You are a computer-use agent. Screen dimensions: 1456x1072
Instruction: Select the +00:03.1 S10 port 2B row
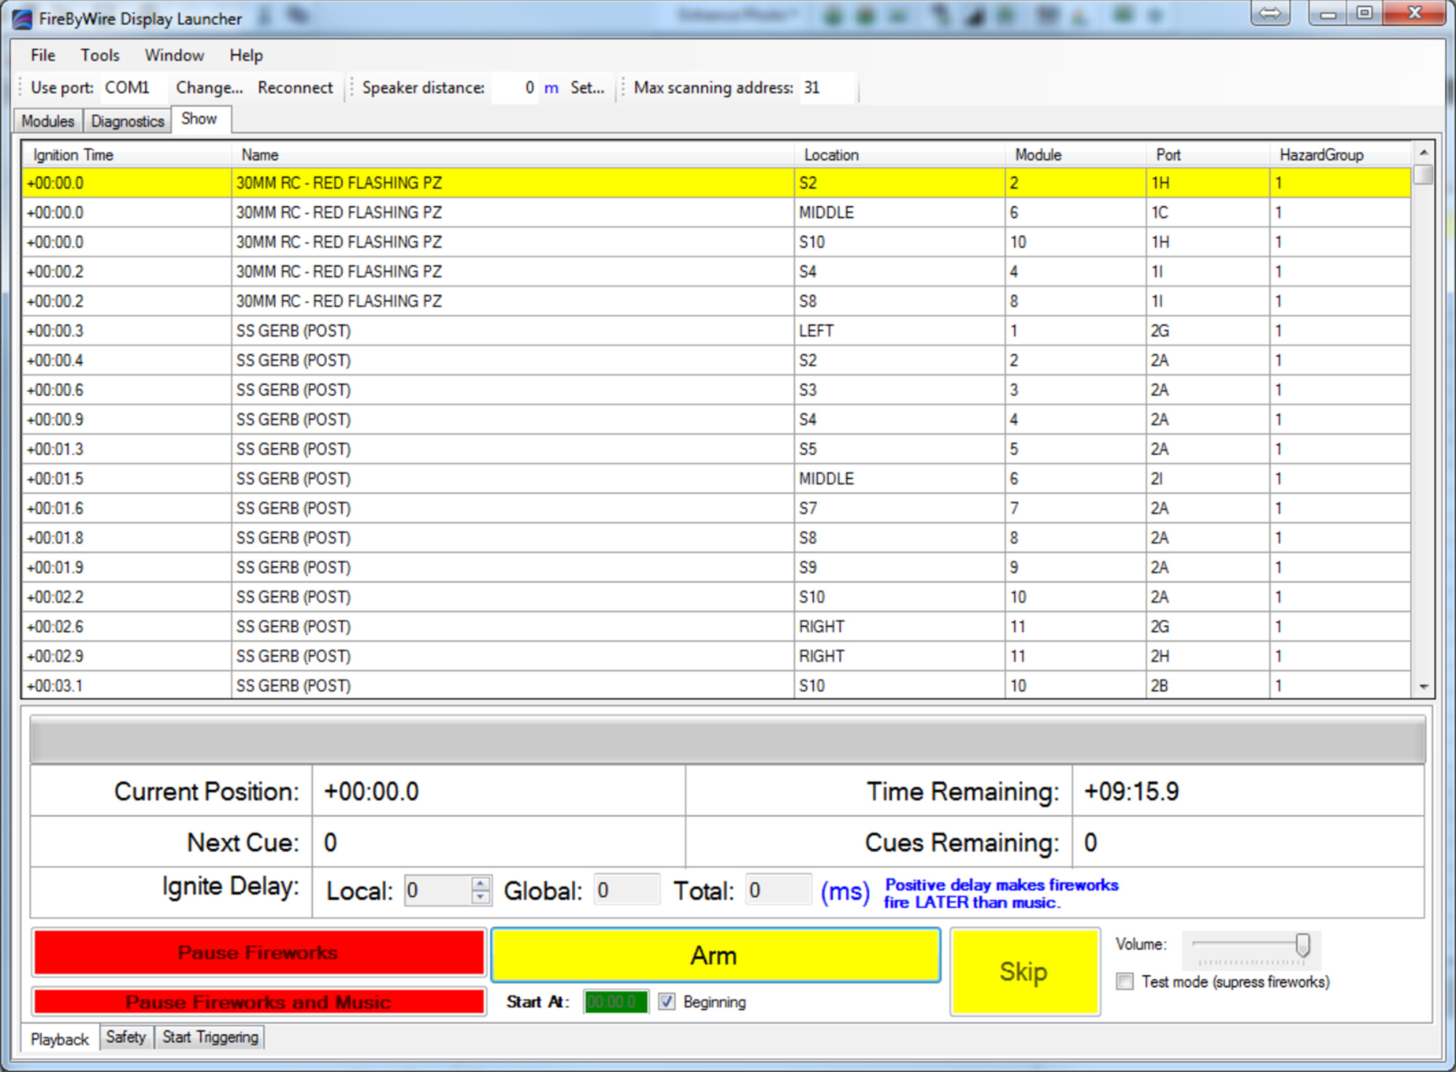click(716, 685)
